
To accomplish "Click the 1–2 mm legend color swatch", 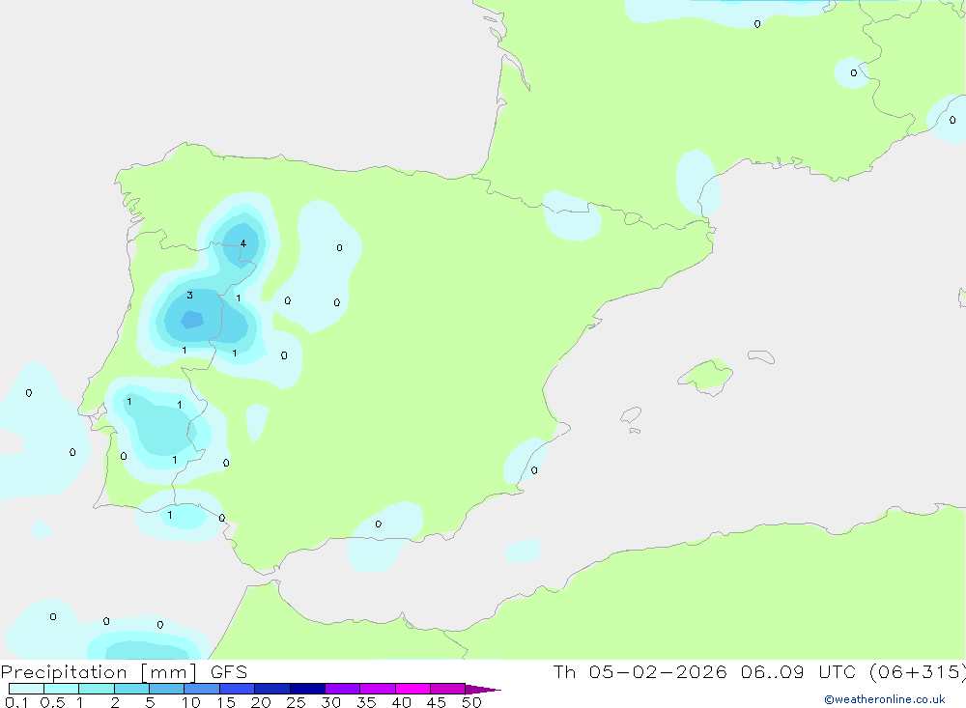I will 97,689.
